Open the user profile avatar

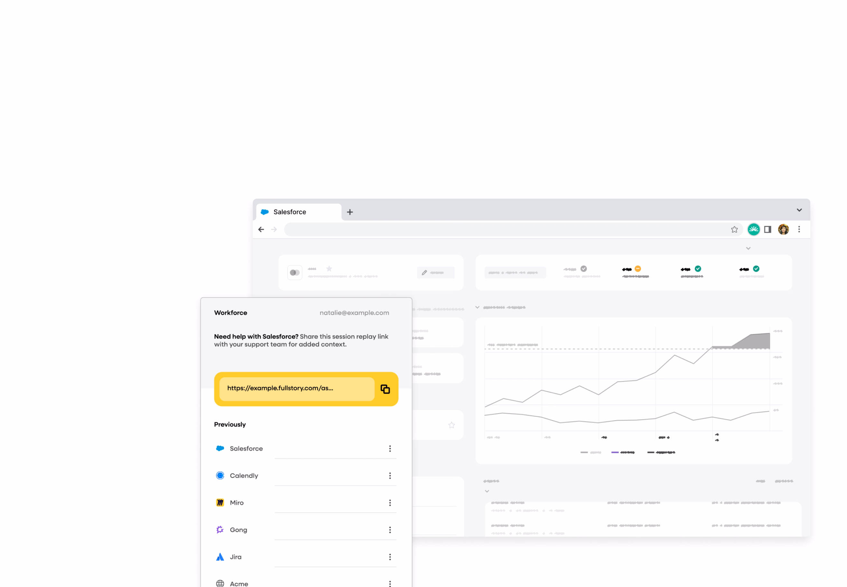point(783,229)
